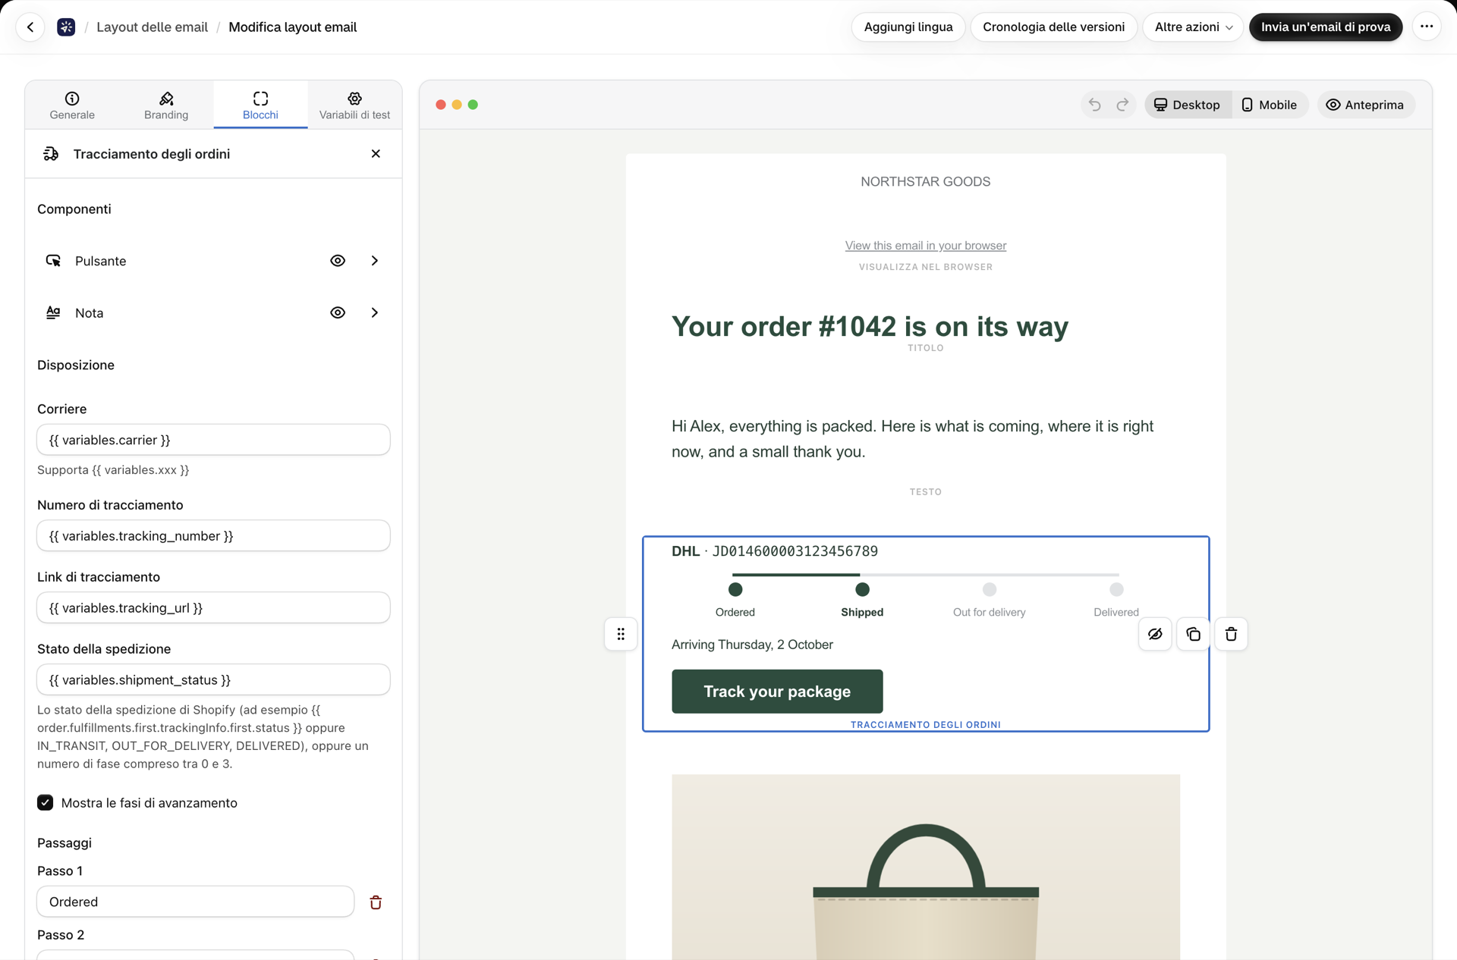Open the app logo home icon
Viewport: 1457px width, 960px height.
[x=66, y=27]
